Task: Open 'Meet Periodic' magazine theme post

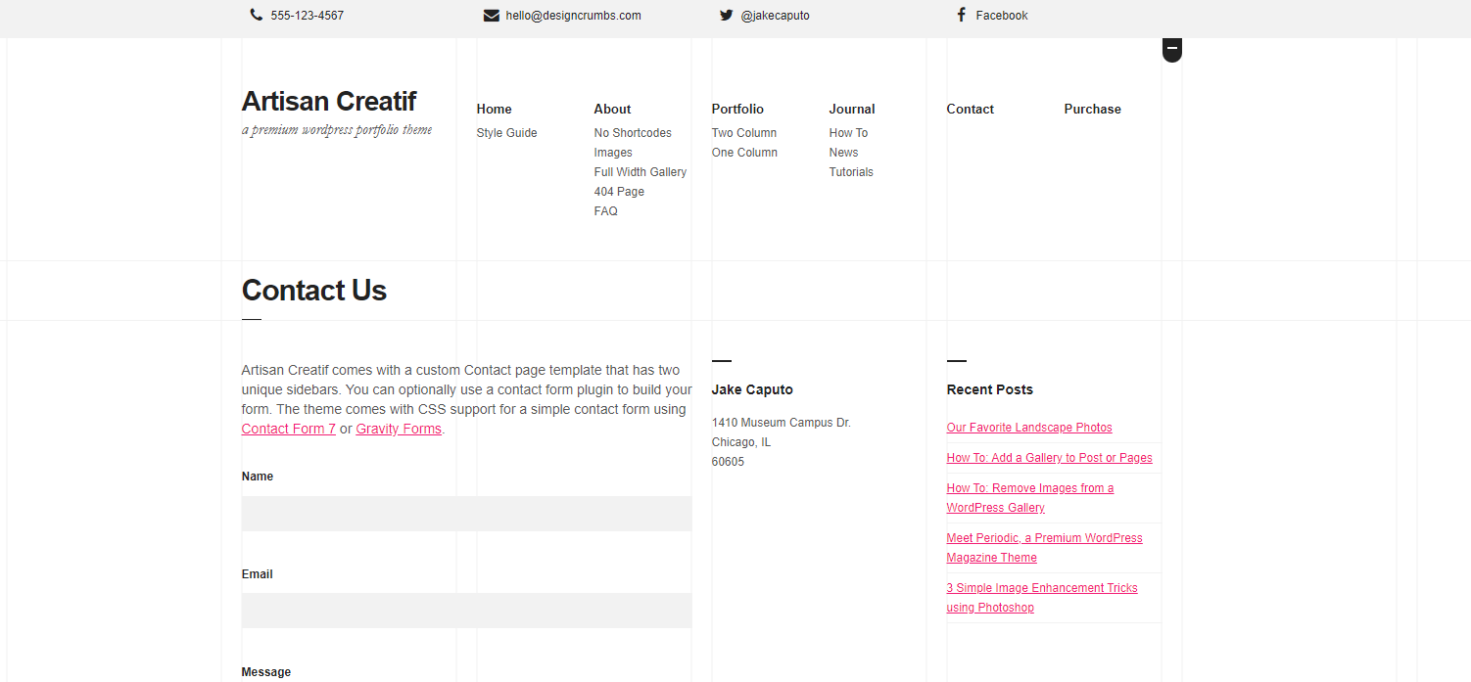Action: pos(1045,548)
